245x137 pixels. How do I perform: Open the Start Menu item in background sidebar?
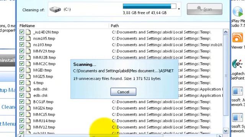tap(8, 124)
